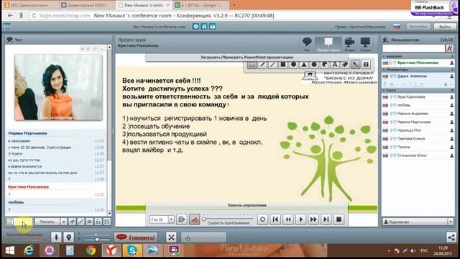Click camera snapshot icon in chat toolbar
Viewport: 460px width, 259px height.
coord(90,222)
